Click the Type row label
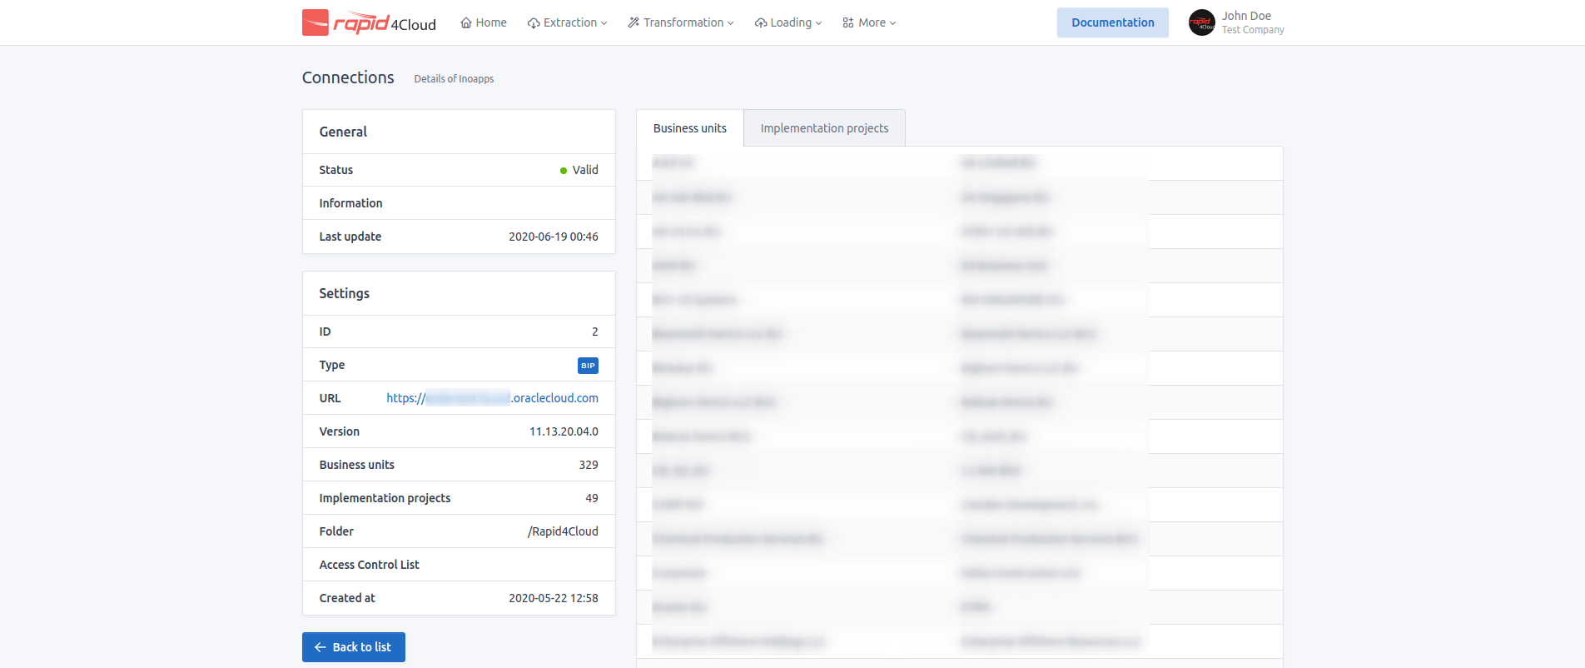 [x=332, y=365]
